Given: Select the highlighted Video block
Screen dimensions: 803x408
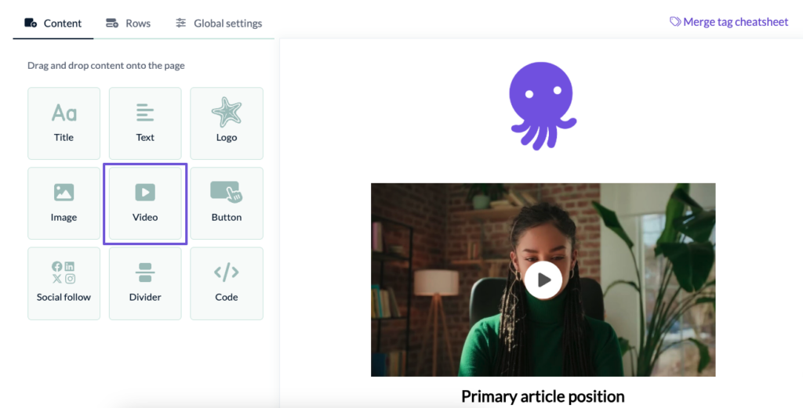Looking at the screenshot, I should click(145, 204).
